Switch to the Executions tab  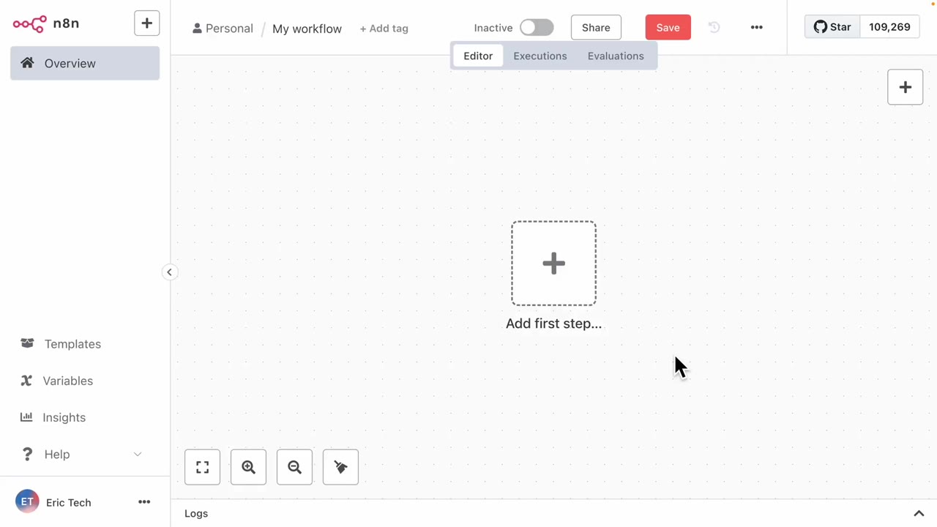pos(540,56)
